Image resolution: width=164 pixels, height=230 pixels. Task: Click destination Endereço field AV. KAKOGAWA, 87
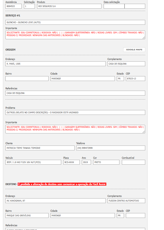(56, 201)
